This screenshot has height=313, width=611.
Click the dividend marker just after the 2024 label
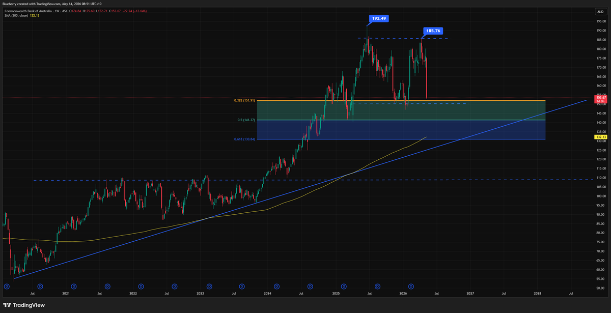(276, 287)
